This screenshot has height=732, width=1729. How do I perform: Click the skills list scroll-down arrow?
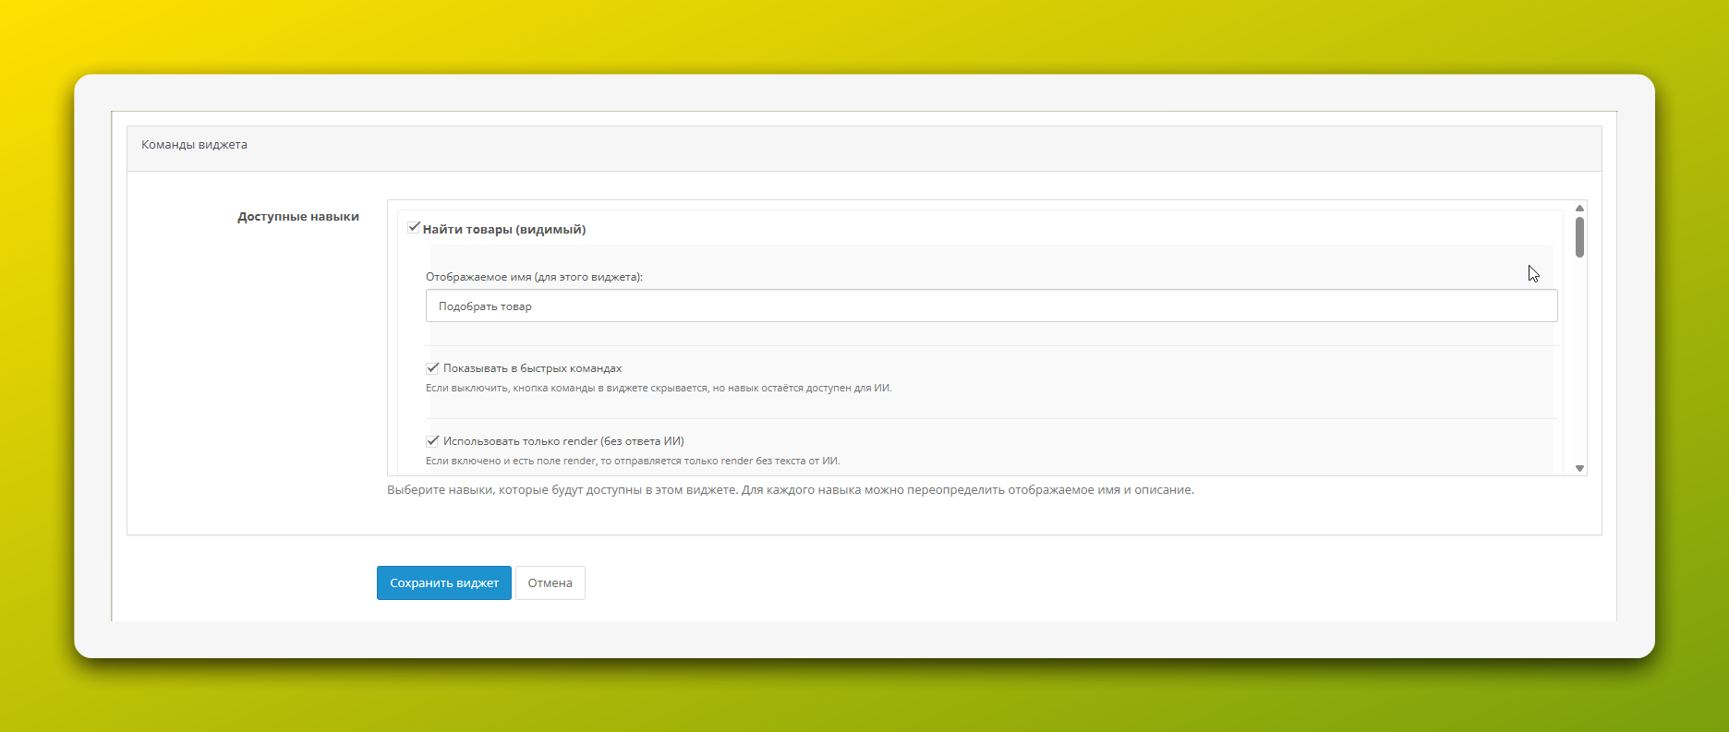[x=1579, y=468]
